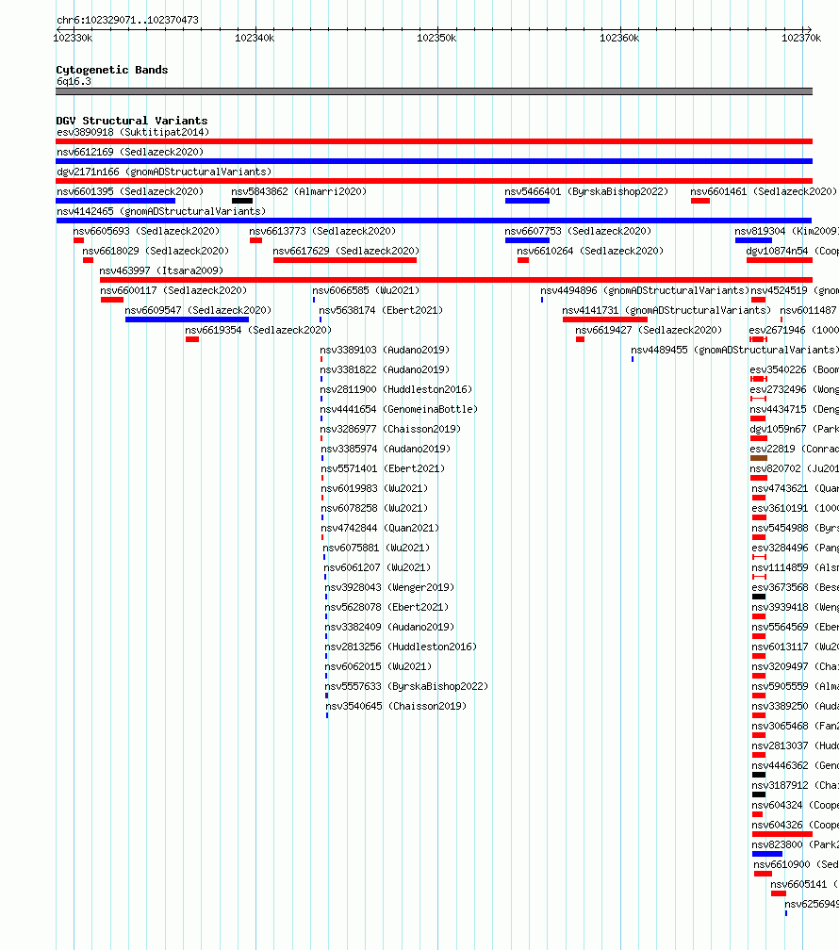Click the nsv6605693 (Sedlazeck2020) label
This screenshot has width=839, height=950.
tap(146, 232)
